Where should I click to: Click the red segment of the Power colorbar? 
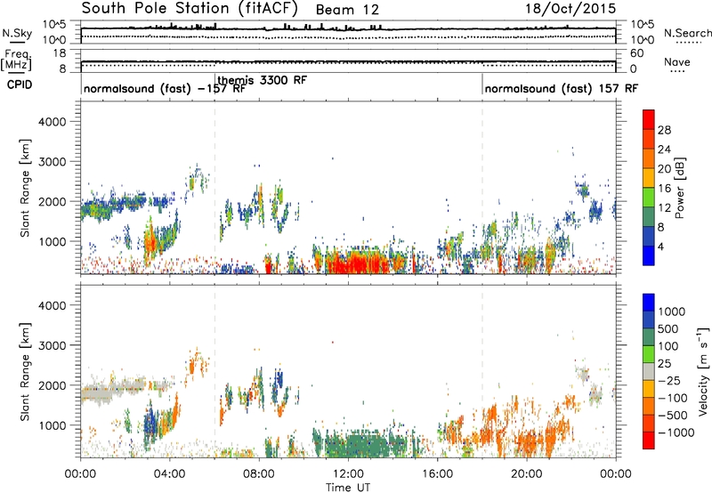click(649, 119)
